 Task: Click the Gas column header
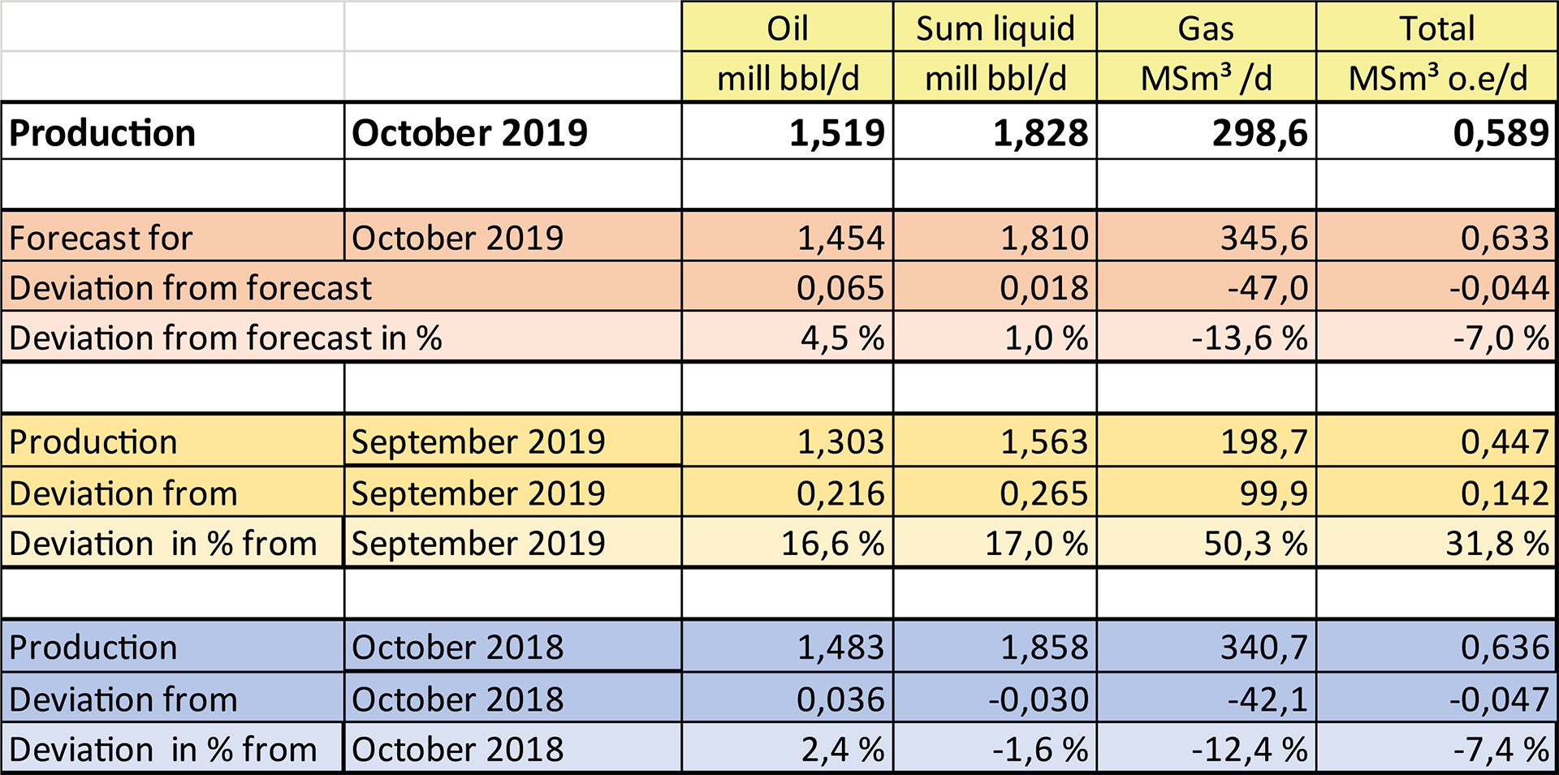pyautogui.click(x=1206, y=28)
